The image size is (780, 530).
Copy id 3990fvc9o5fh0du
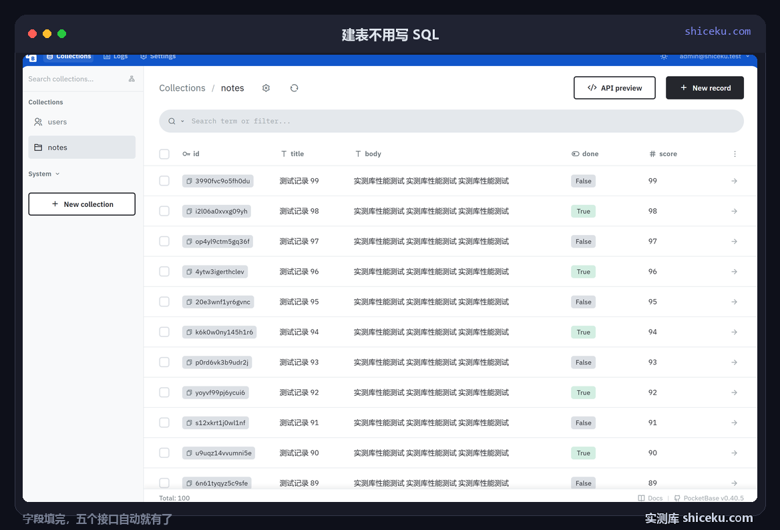click(189, 181)
